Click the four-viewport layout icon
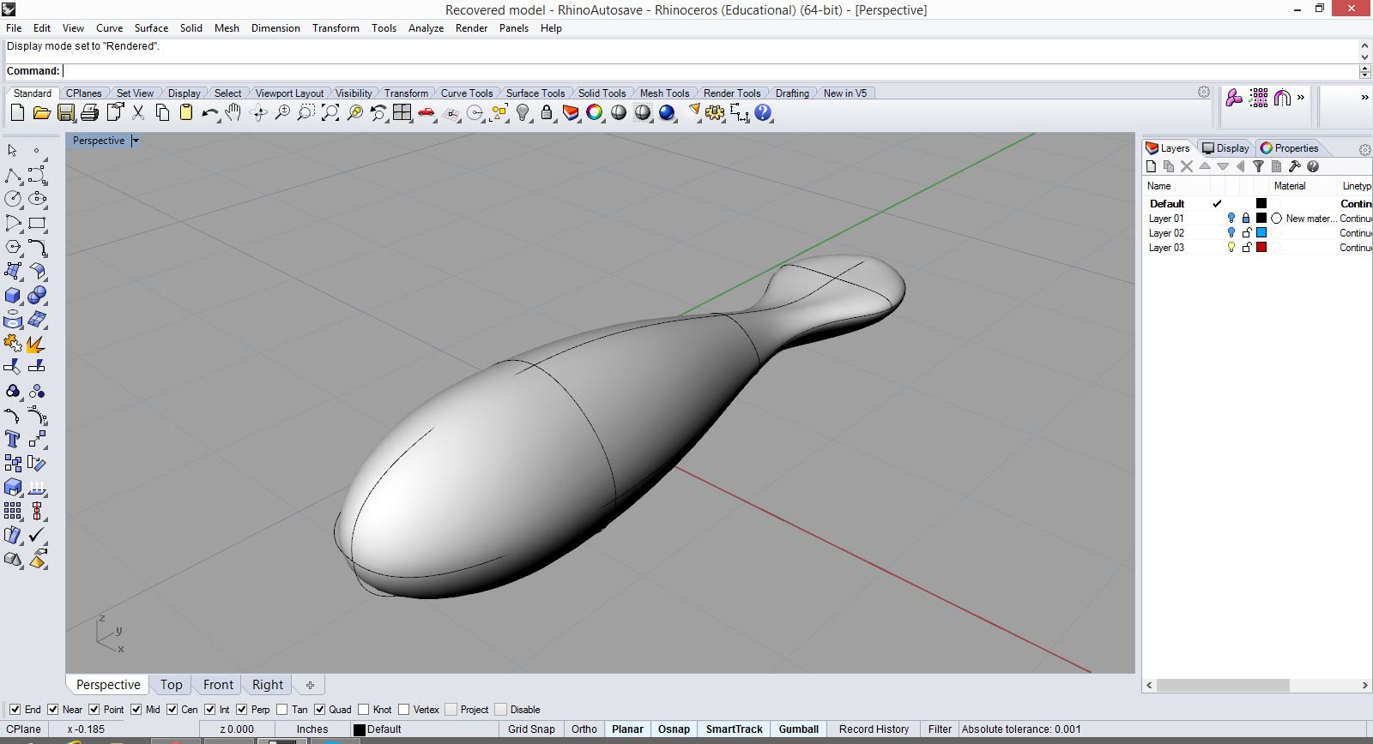 [x=402, y=112]
